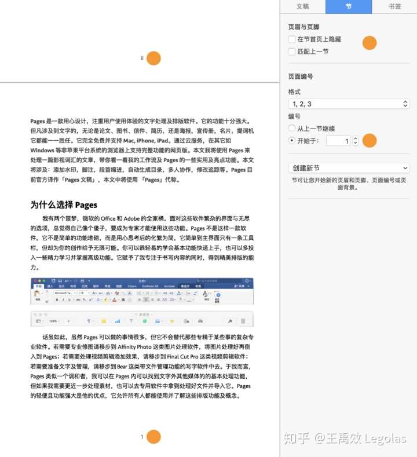The height and width of the screenshot is (457, 417).
Task: Choose the 从上一节继续 radio button
Action: point(292,128)
